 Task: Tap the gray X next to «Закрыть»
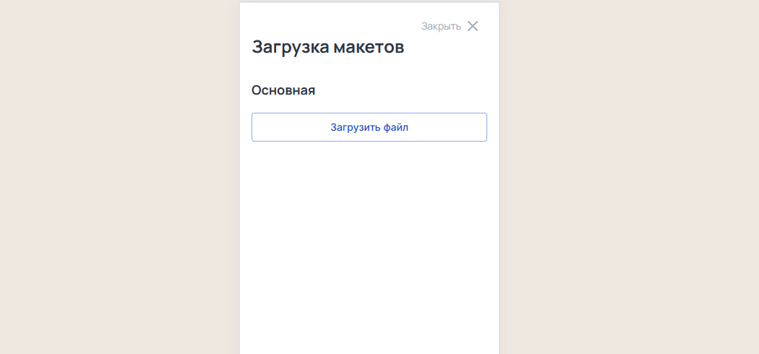[473, 26]
